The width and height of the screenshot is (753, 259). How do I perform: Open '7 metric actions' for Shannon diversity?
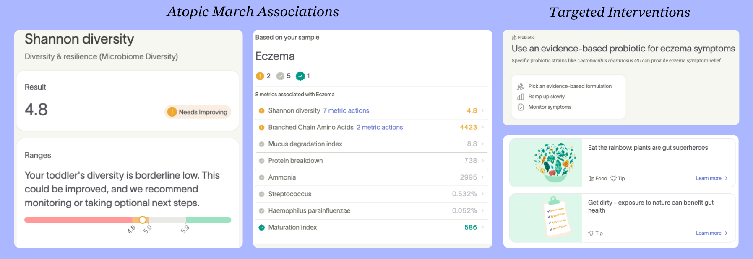click(x=346, y=110)
